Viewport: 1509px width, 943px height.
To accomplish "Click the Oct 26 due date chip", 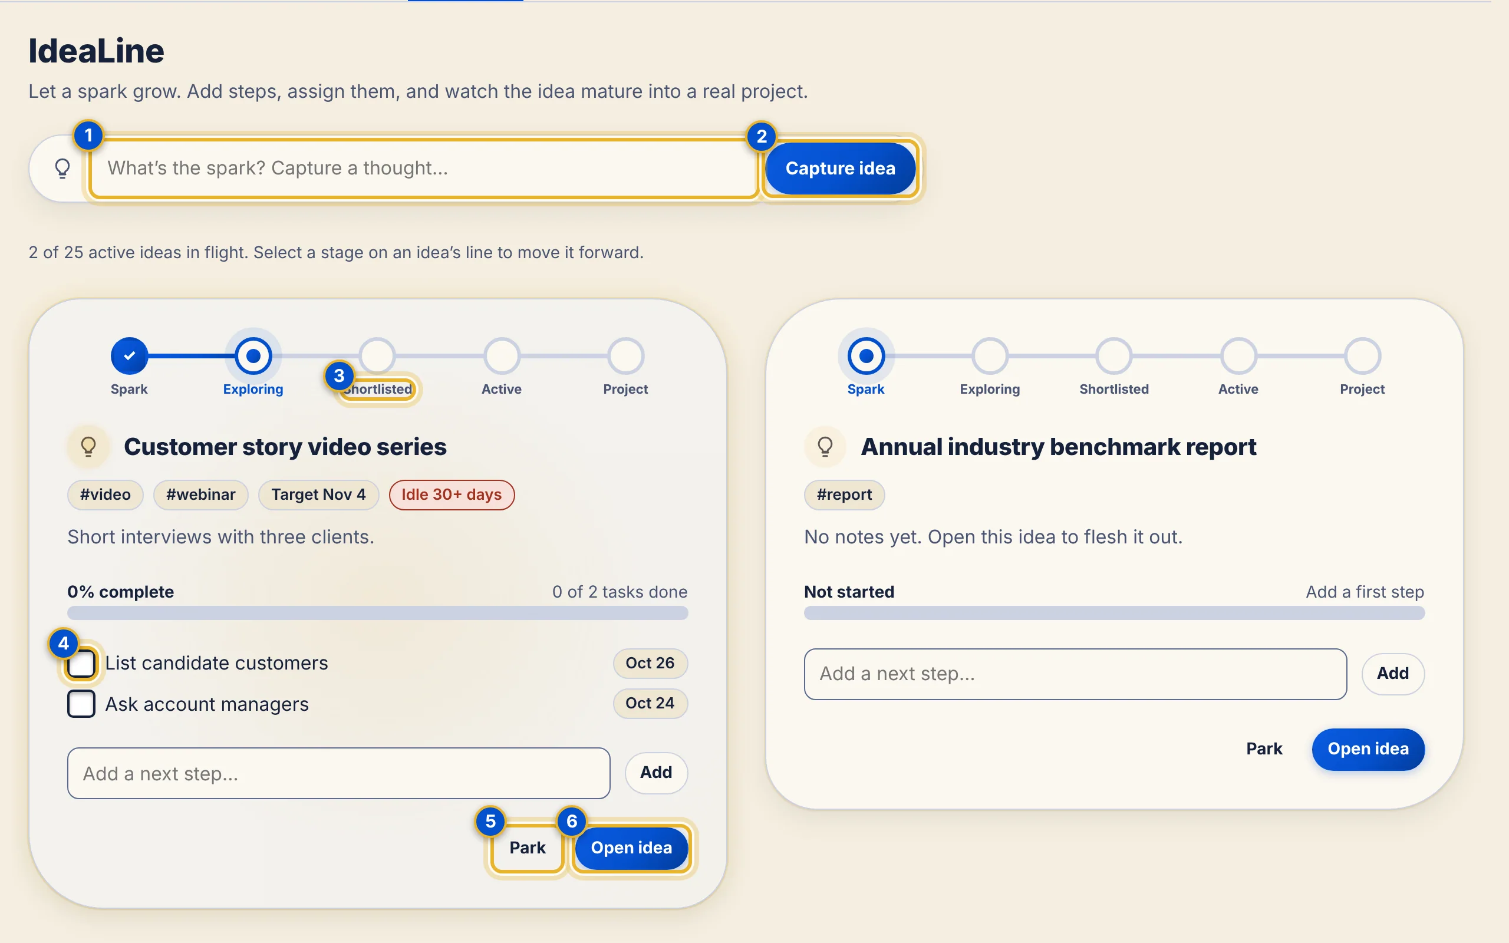I will [650, 663].
